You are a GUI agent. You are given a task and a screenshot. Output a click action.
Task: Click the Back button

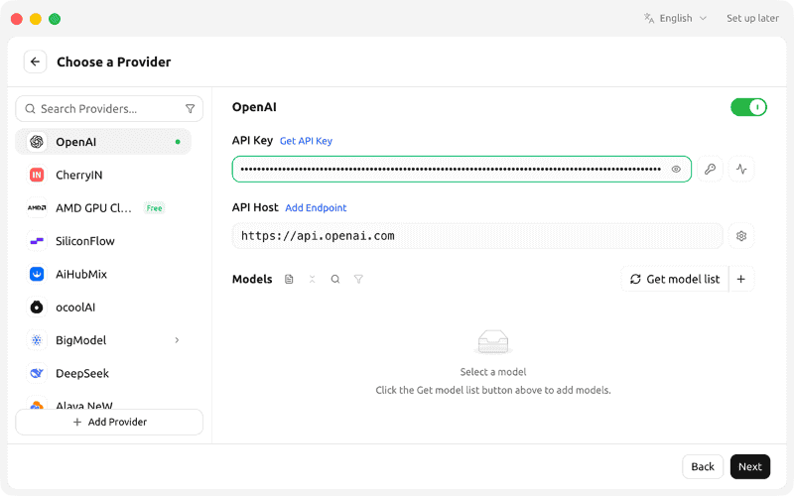[703, 466]
